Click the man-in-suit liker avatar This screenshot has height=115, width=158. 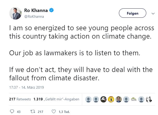click(x=119, y=99)
